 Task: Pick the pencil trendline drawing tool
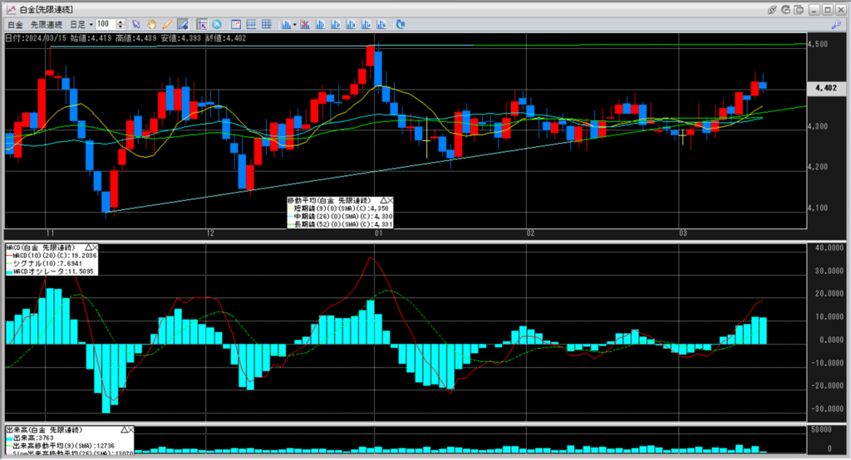click(x=167, y=24)
